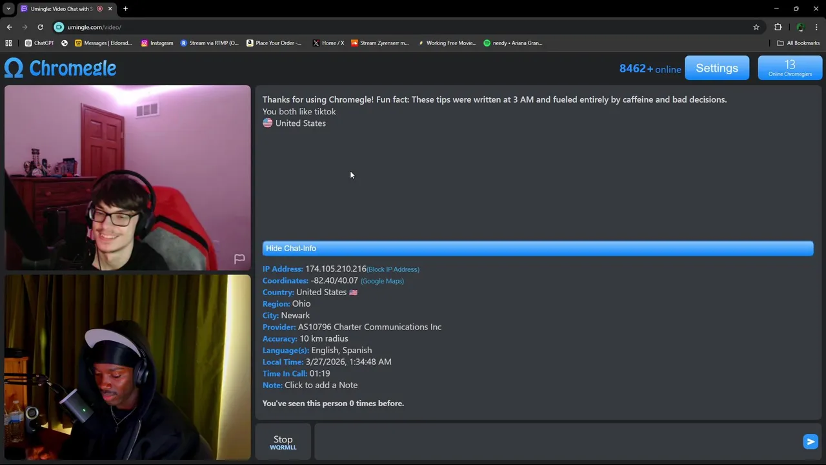Click the Time In Call 01:19 value
Screen dimensions: 826x465
tap(319, 373)
